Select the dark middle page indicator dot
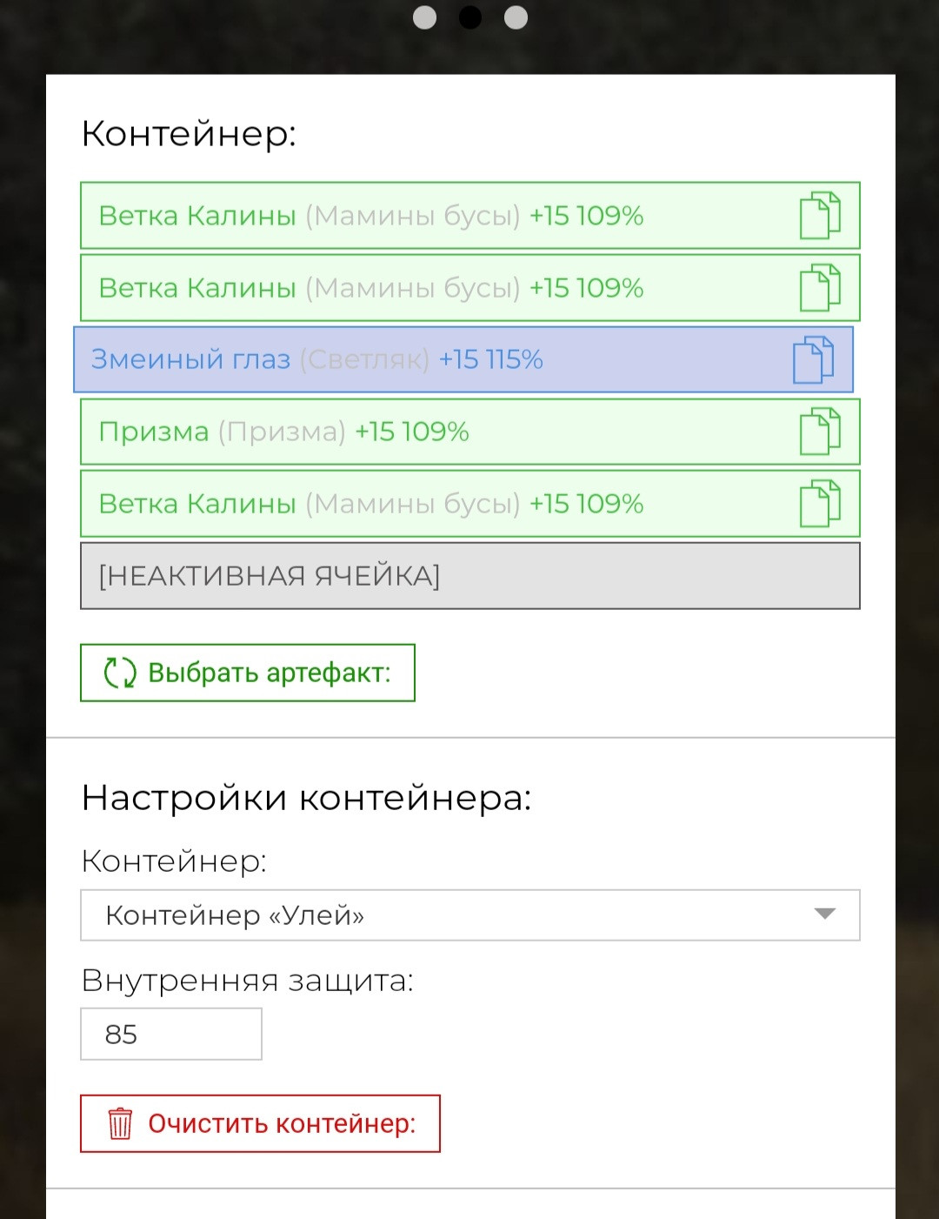The image size is (939, 1219). pyautogui.click(x=470, y=17)
